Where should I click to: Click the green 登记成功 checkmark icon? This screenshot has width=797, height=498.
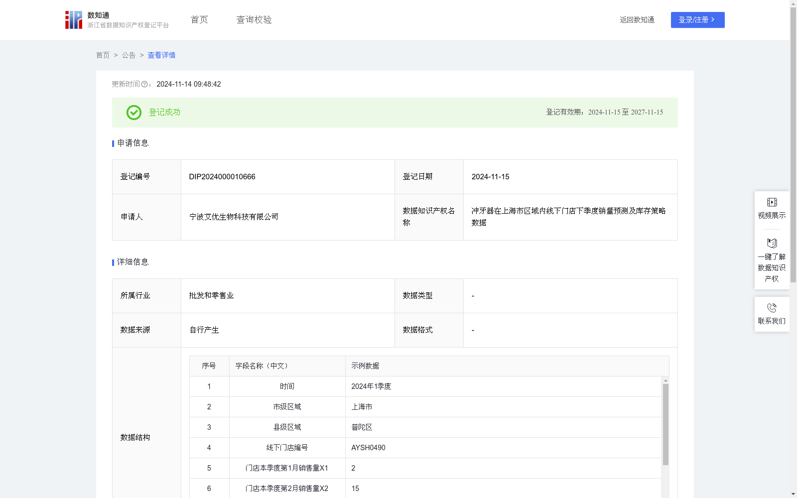pyautogui.click(x=133, y=113)
